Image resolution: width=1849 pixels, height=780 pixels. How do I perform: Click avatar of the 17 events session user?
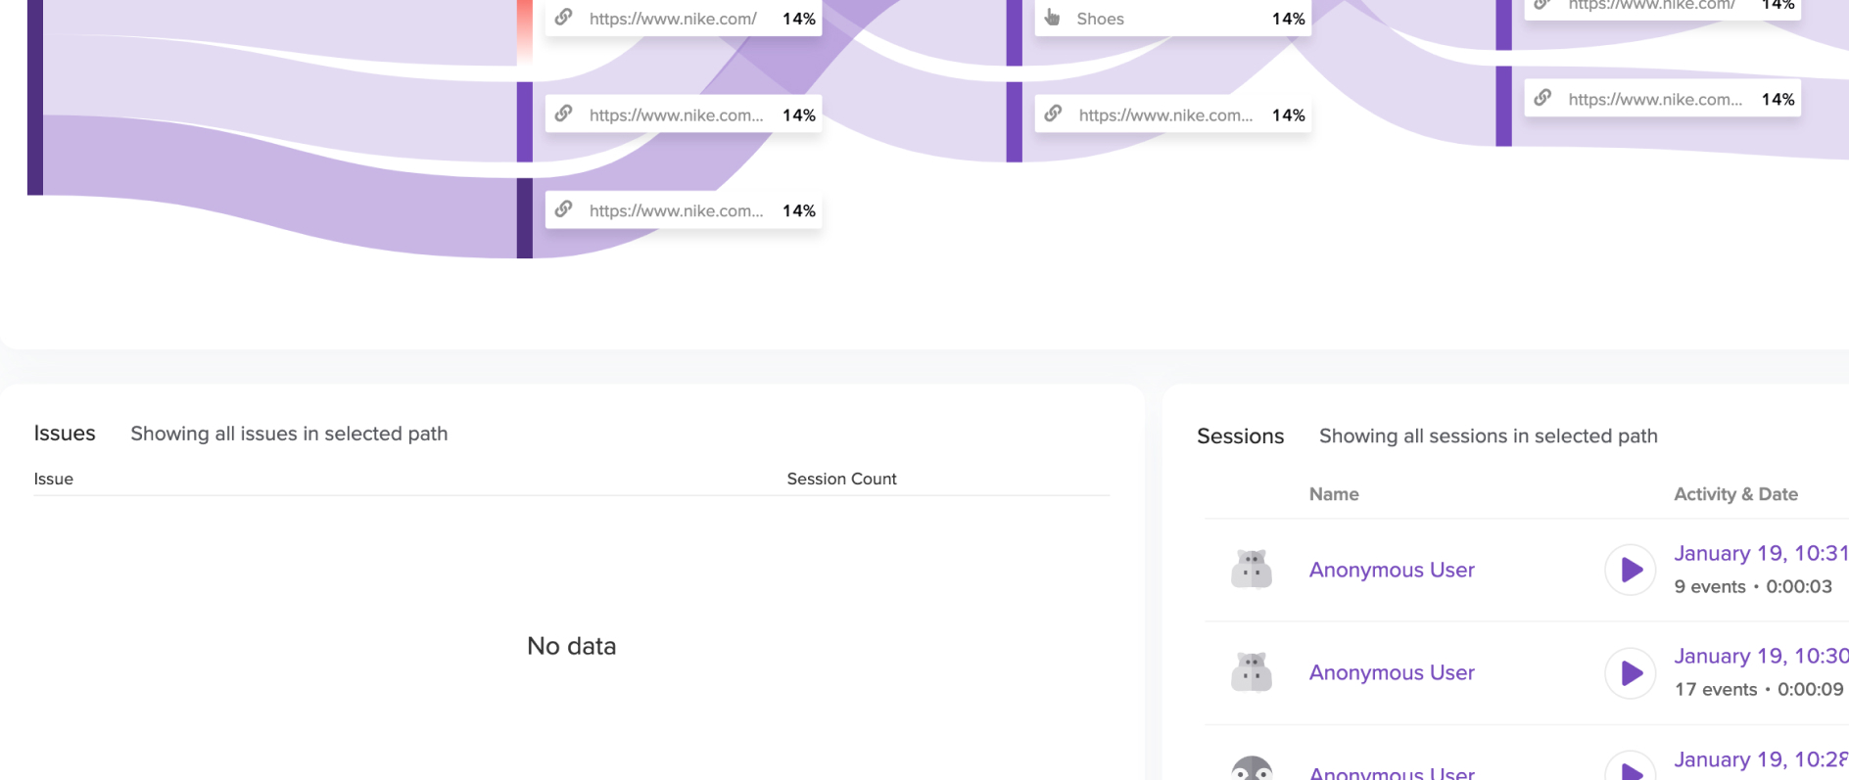(1252, 672)
